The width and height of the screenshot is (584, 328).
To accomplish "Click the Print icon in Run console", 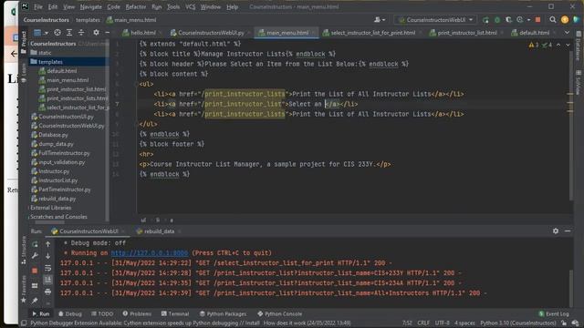I will coord(48,292).
